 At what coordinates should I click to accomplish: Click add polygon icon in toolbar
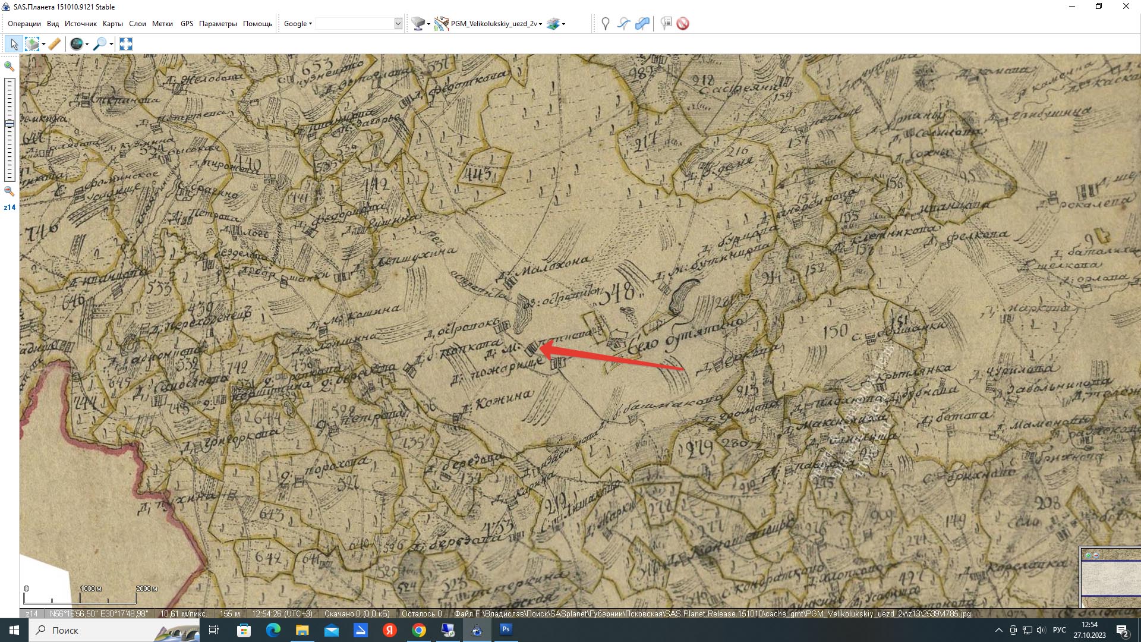[x=642, y=24]
